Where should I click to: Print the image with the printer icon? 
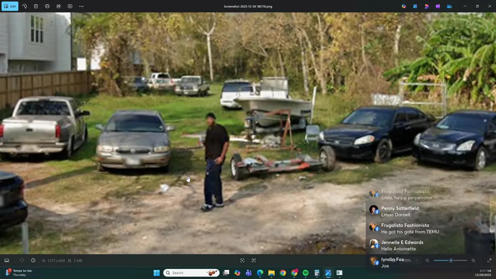coord(47,6)
